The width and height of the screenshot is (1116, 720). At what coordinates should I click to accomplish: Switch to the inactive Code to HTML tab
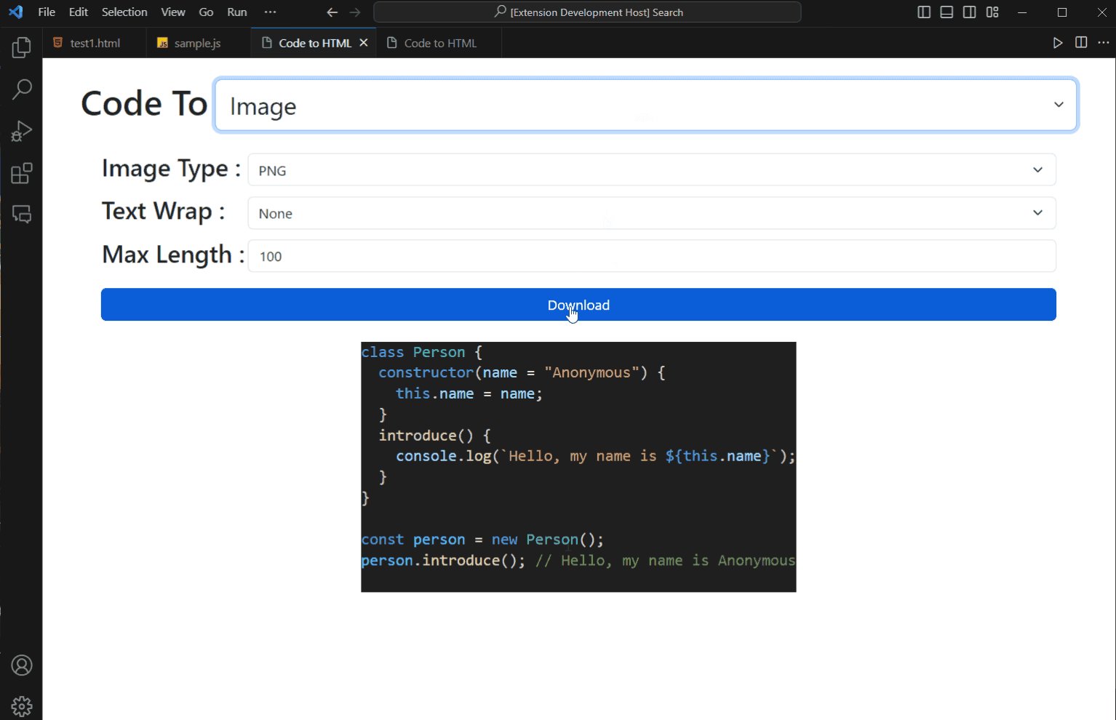(439, 43)
